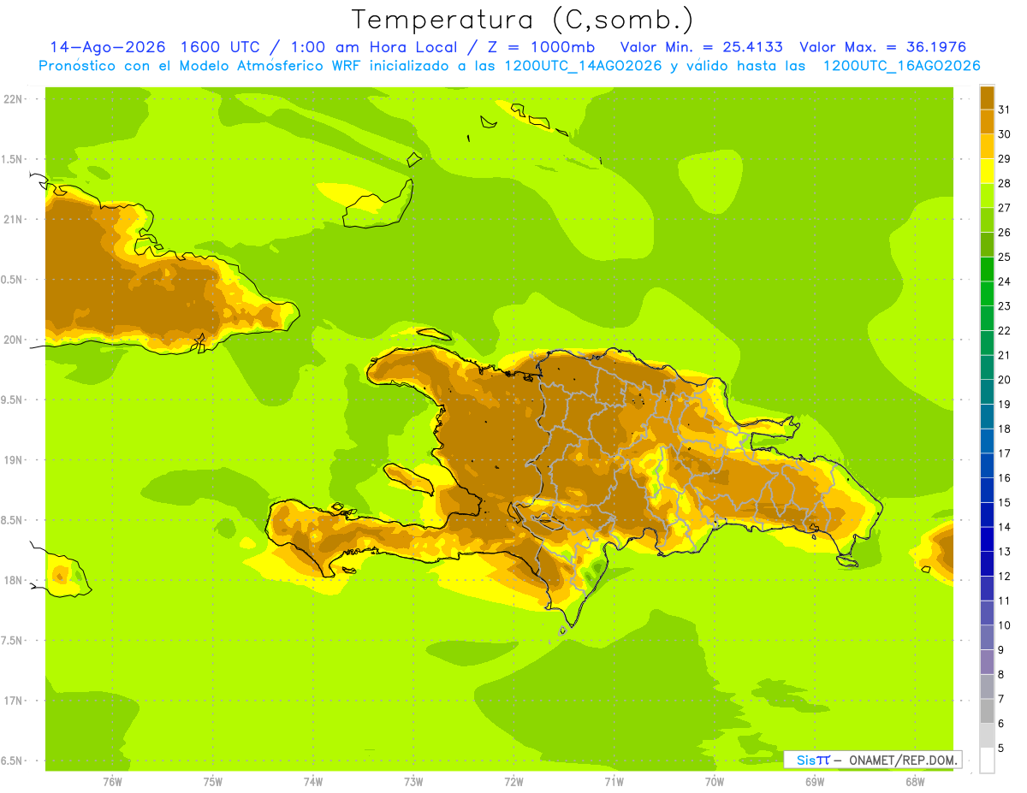Click the legend value label "28"
This screenshot has width=1027, height=793.
click(1005, 182)
